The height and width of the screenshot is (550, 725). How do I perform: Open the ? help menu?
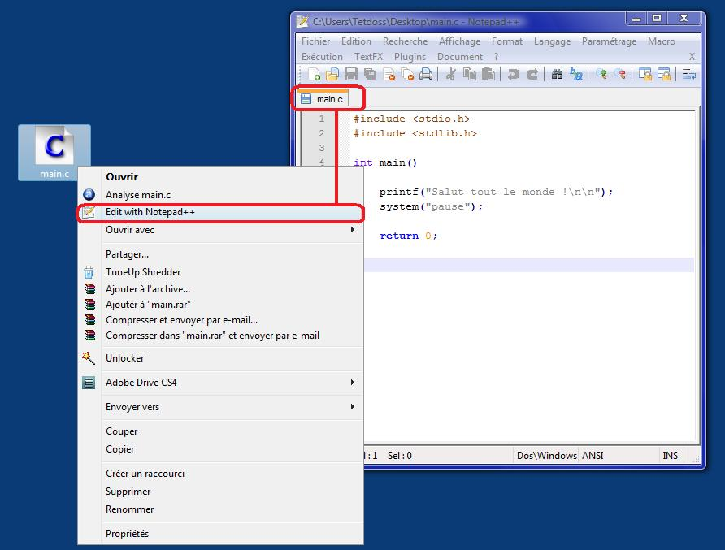pyautogui.click(x=496, y=56)
